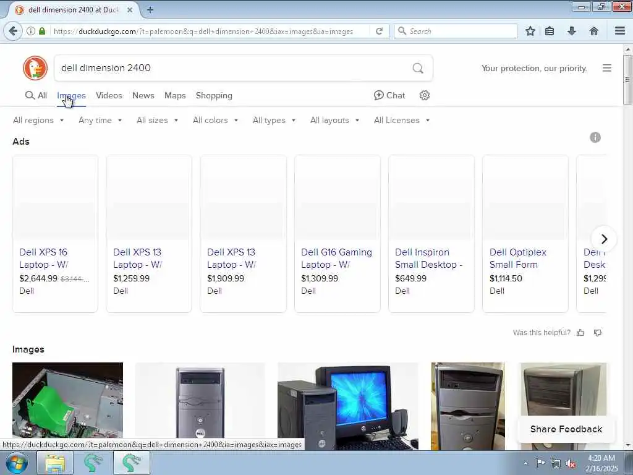The width and height of the screenshot is (633, 475).
Task: Switch to the Maps tab
Action: coord(175,95)
